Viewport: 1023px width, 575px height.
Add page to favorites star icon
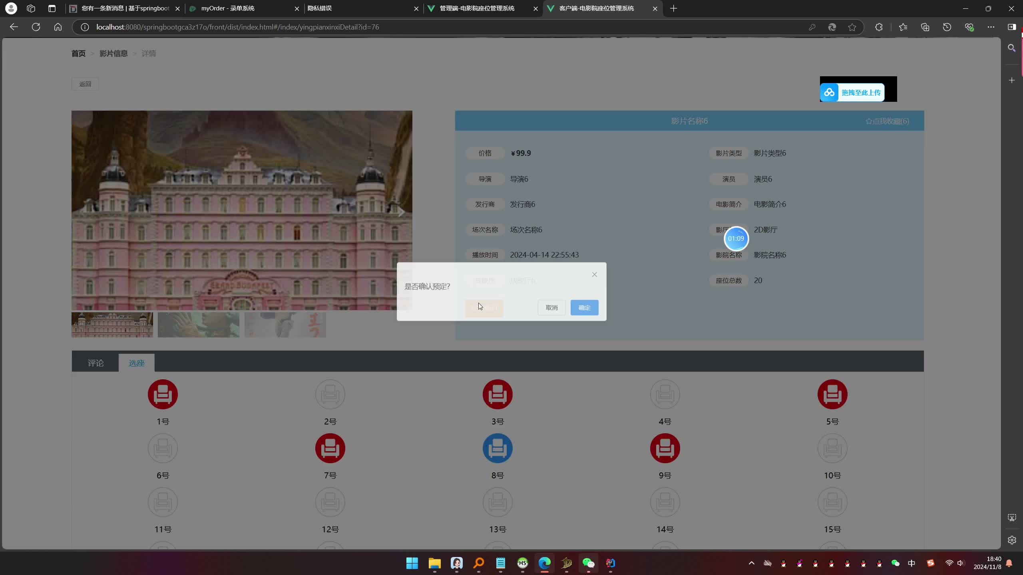[x=852, y=27]
